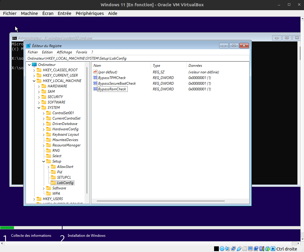
Task: Click the hard disk activity status icon
Action: click(216, 248)
